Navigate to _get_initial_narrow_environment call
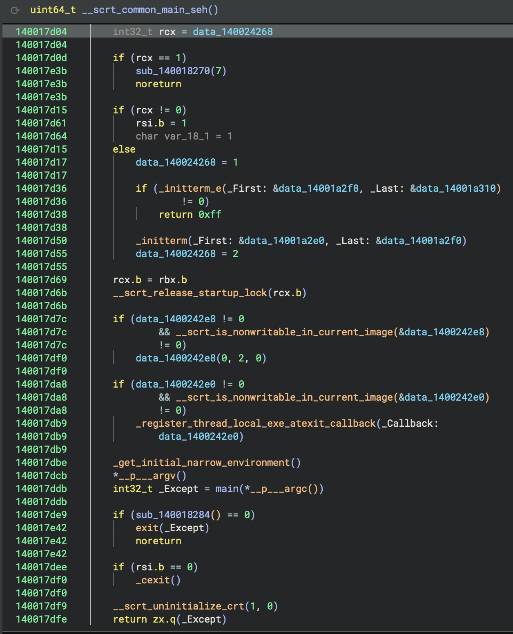Viewport: 513px width, 634px height. click(x=201, y=463)
